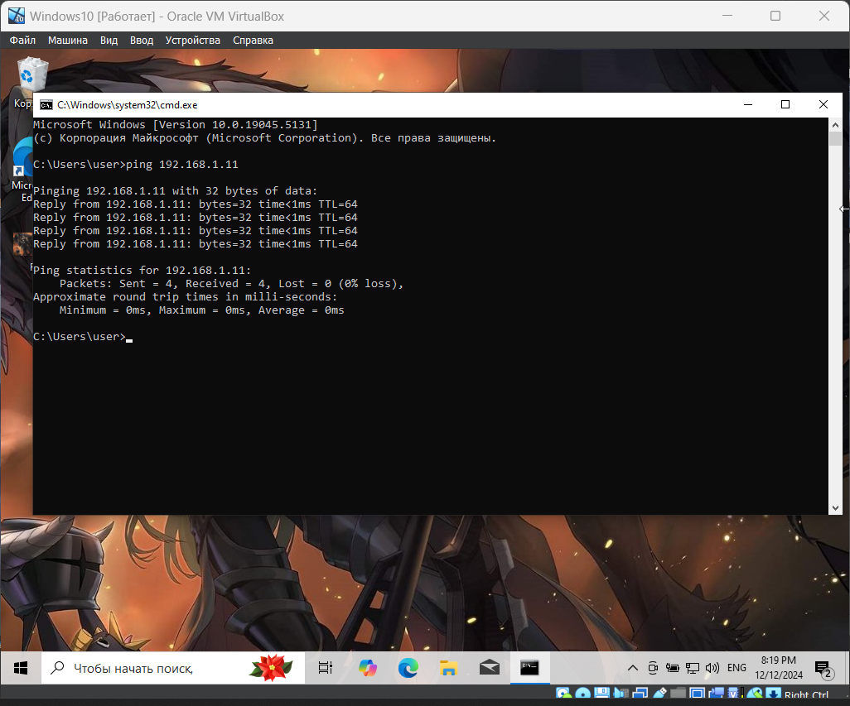Screen dimensions: 850x706
Task: Open the network status tray icon
Action: pos(693,668)
